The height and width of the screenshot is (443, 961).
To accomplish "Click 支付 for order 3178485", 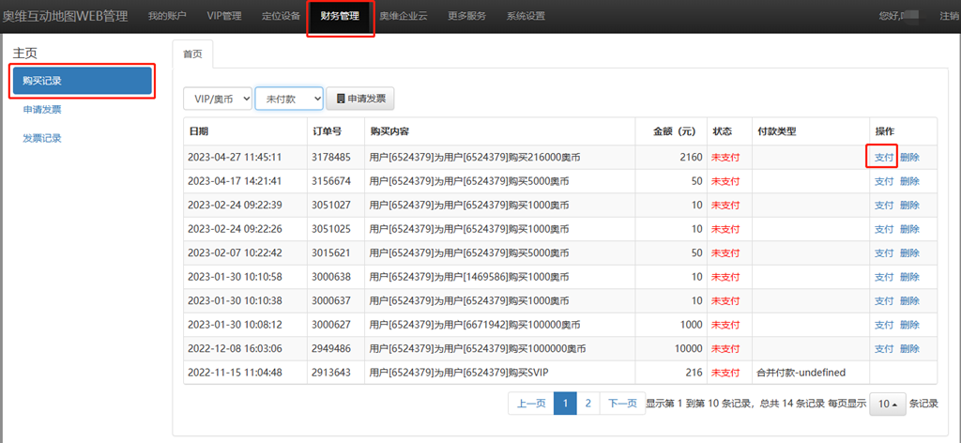I will (x=884, y=158).
